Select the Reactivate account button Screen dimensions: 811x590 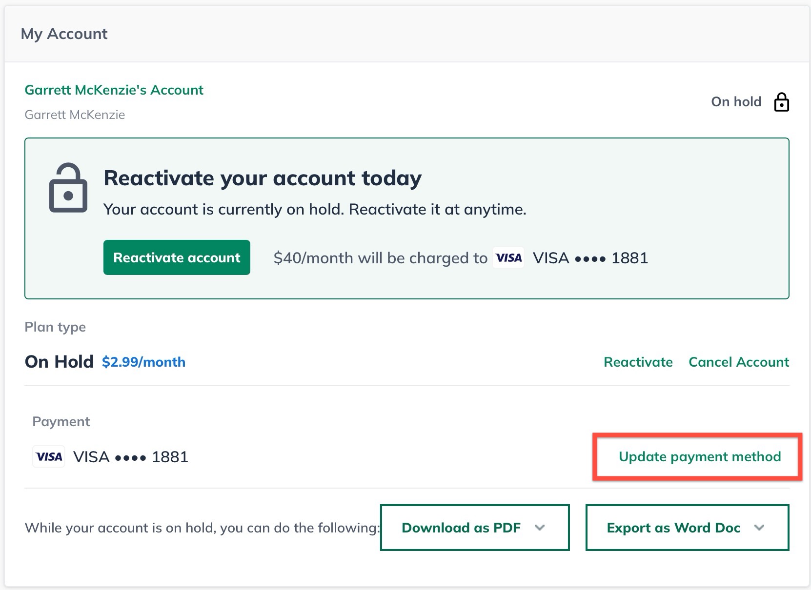(176, 257)
